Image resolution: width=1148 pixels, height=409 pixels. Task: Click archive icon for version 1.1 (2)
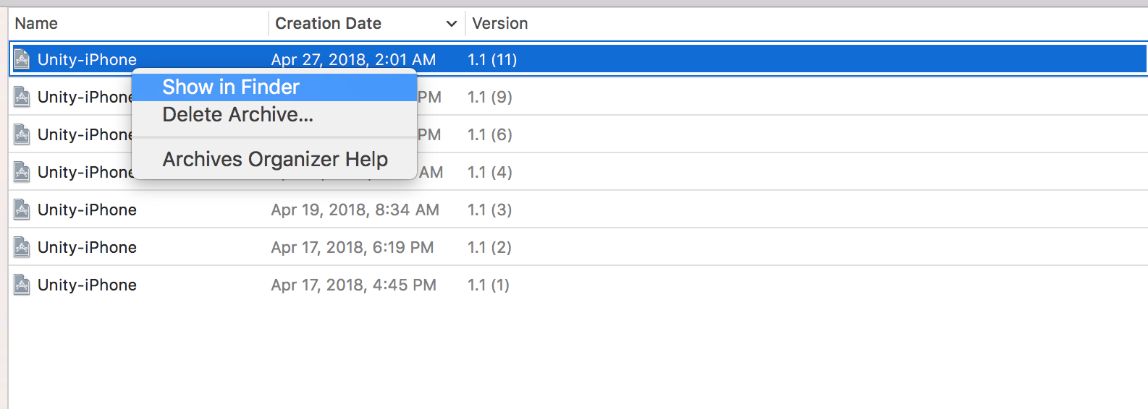22,247
